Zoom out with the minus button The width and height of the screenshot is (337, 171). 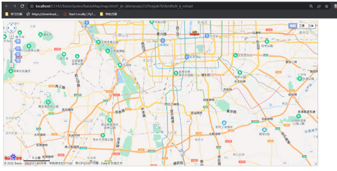(x=11, y=65)
